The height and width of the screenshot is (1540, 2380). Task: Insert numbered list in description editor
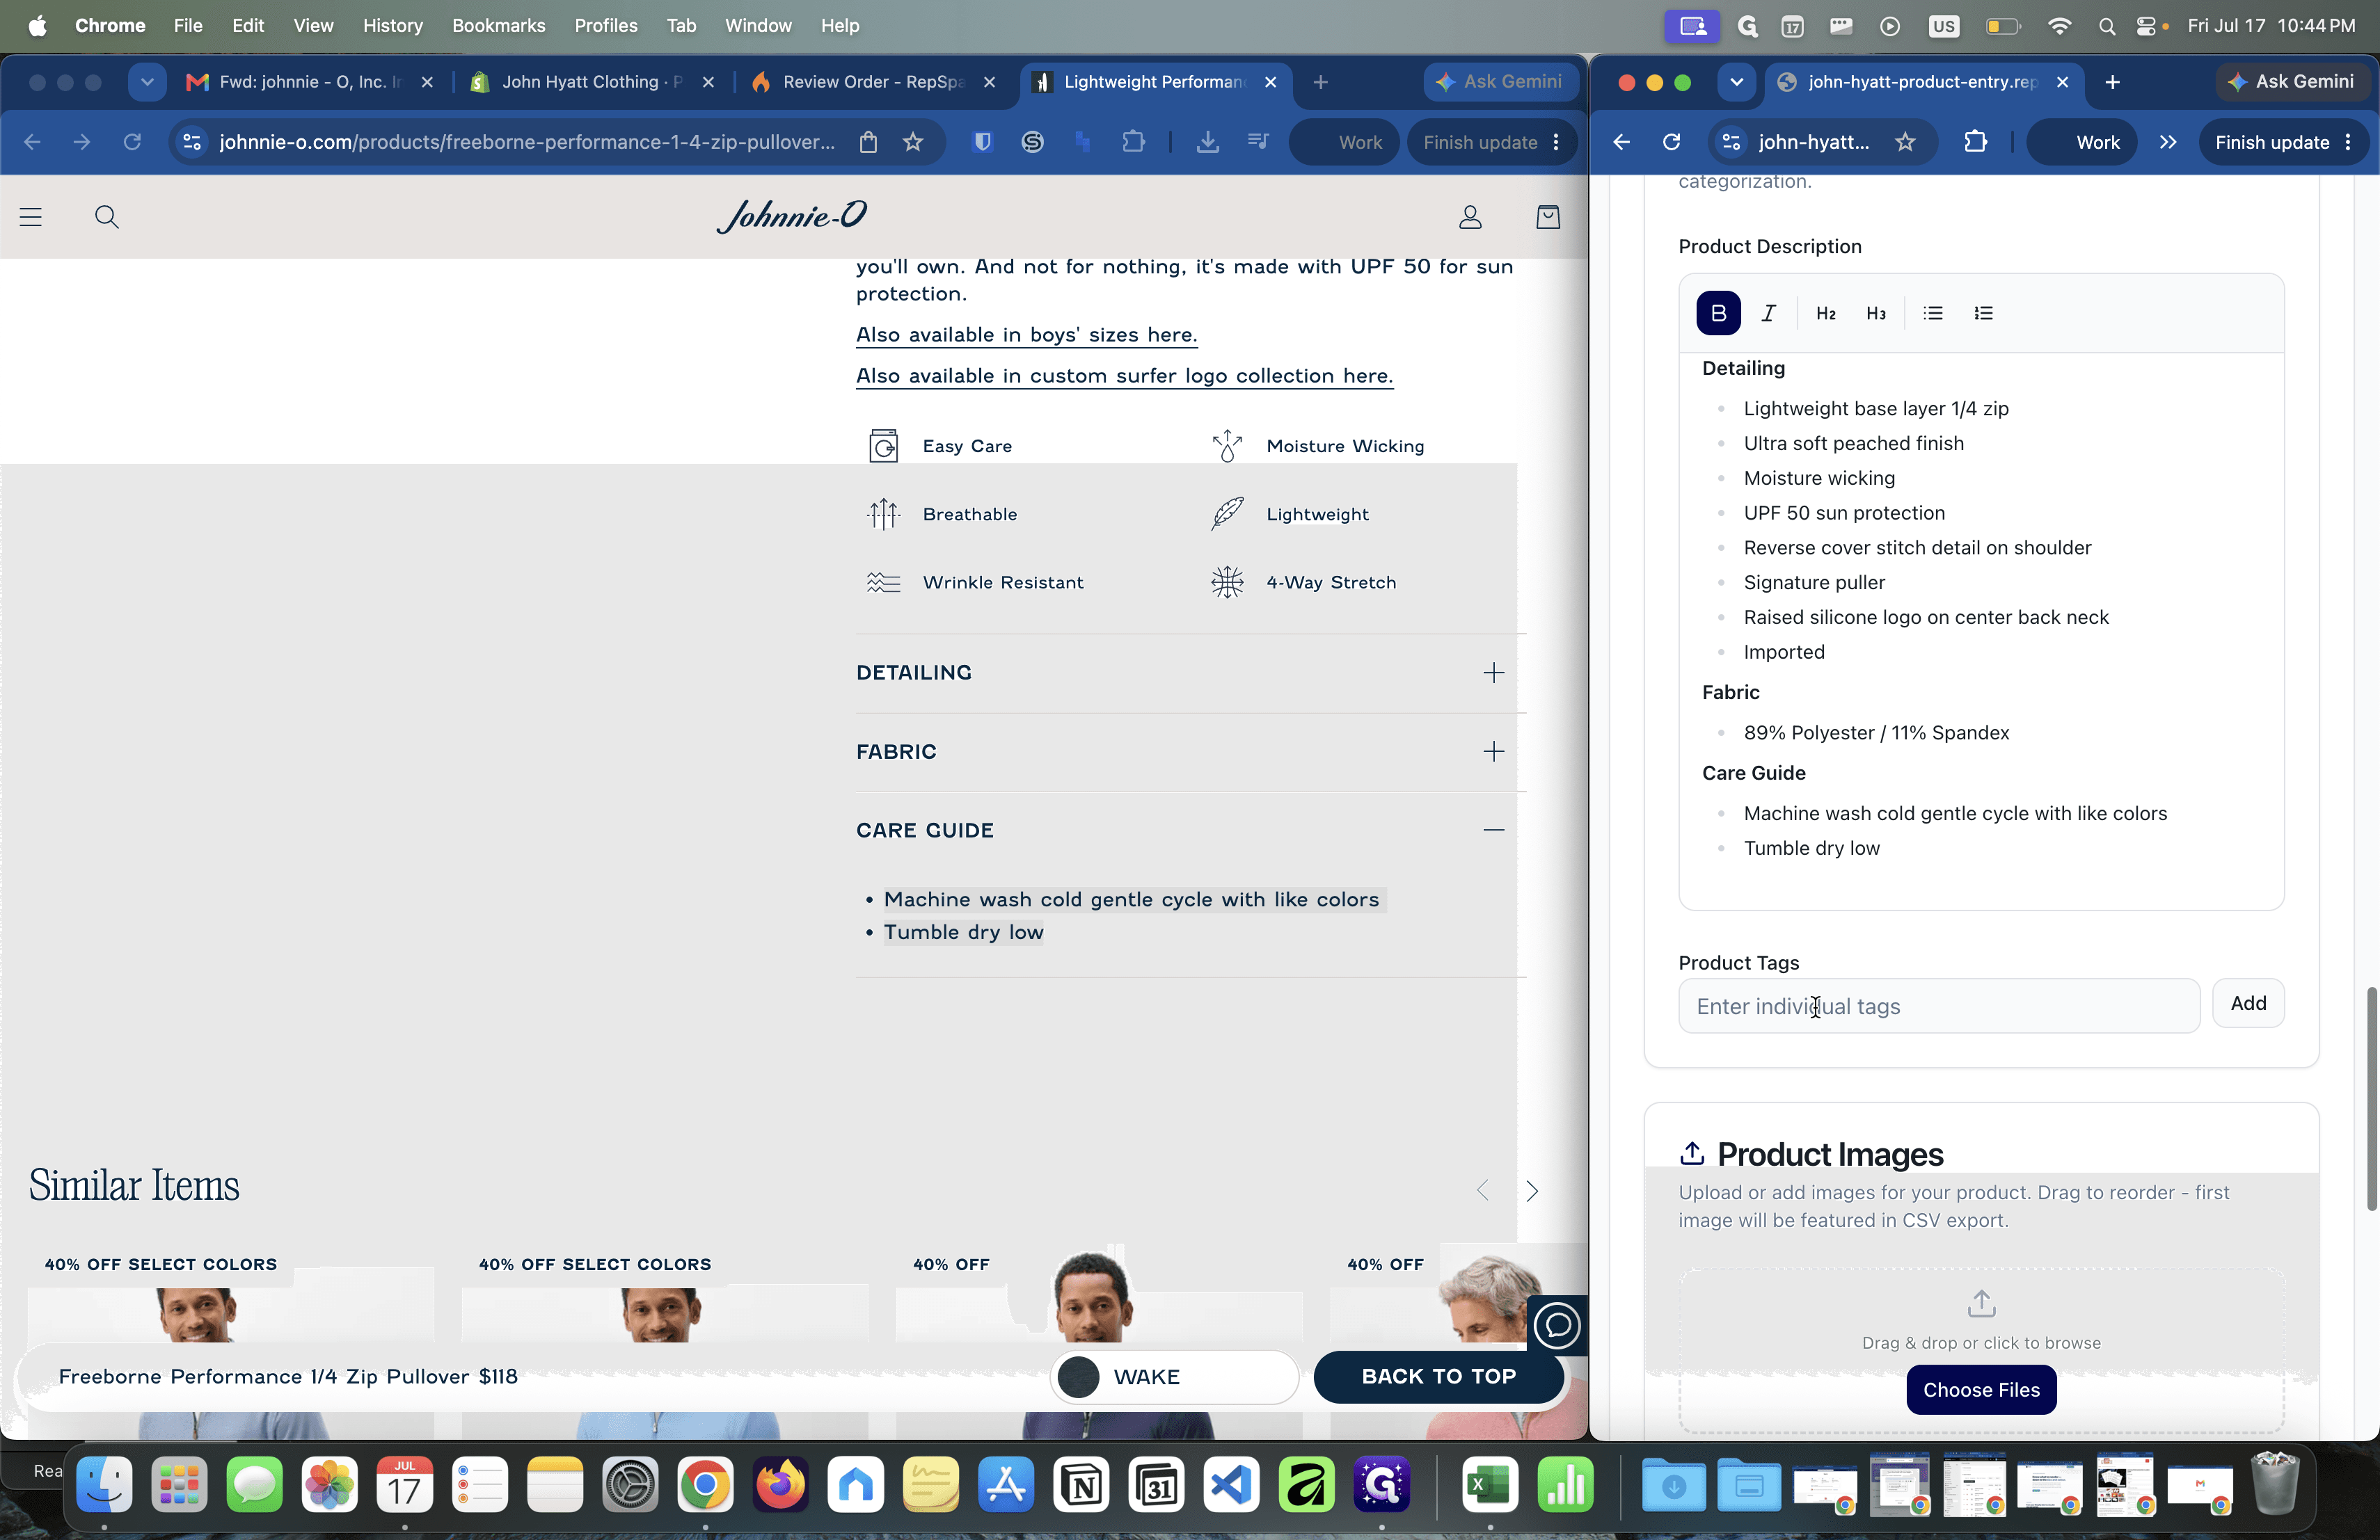click(x=1983, y=313)
